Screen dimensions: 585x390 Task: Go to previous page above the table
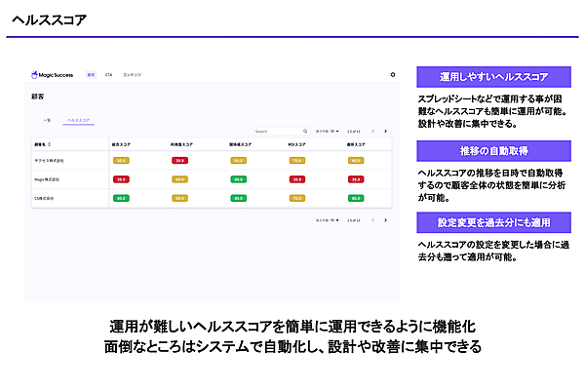(372, 131)
